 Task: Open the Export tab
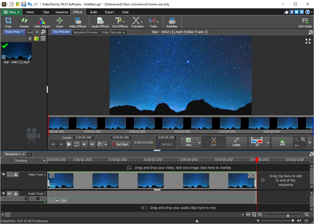109,12
